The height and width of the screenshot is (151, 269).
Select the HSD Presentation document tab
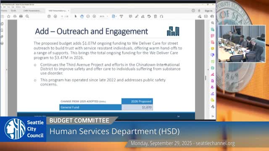coord(57,10)
